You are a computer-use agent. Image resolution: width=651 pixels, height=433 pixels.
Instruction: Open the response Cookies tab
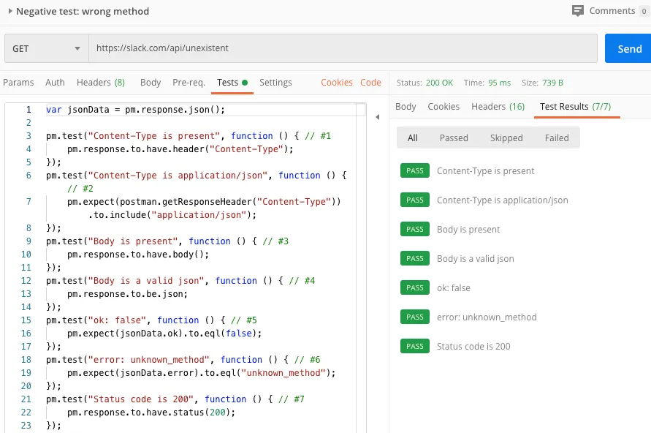pos(443,106)
